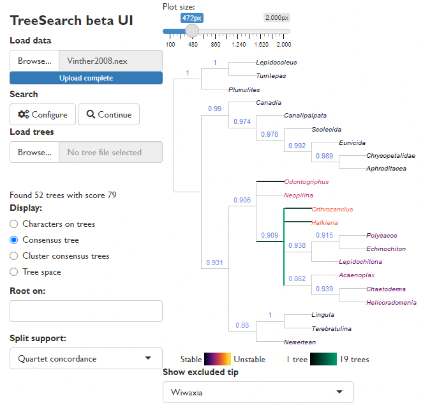This screenshot has height=405, width=423.
Task: Click the Lepidocoleus tip label
Action: [276, 63]
